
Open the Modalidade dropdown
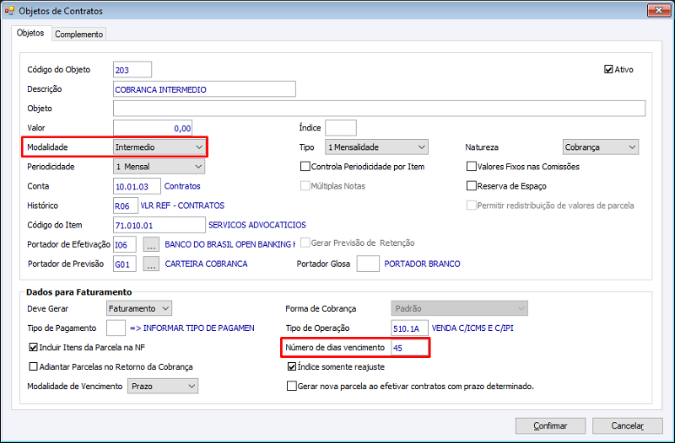[x=159, y=147]
